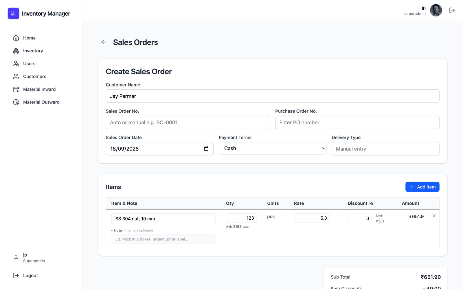Focus the Customer Name field with Jay Parmar

coord(273,96)
